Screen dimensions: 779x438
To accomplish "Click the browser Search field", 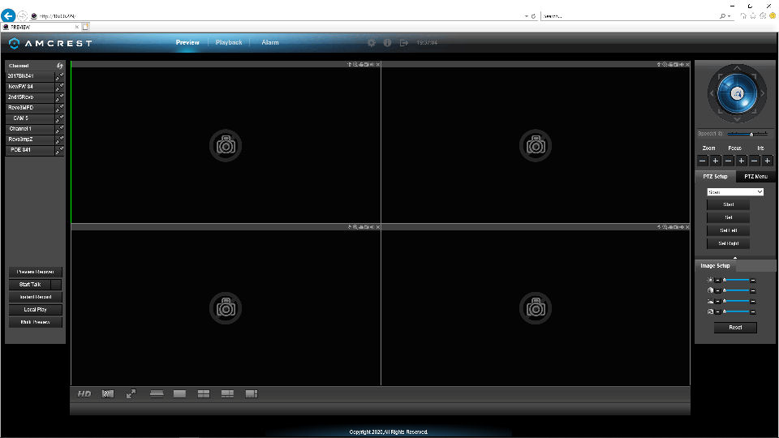I will pyautogui.click(x=630, y=16).
